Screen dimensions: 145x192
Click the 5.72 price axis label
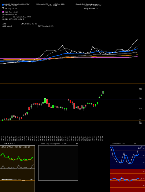(140, 109)
